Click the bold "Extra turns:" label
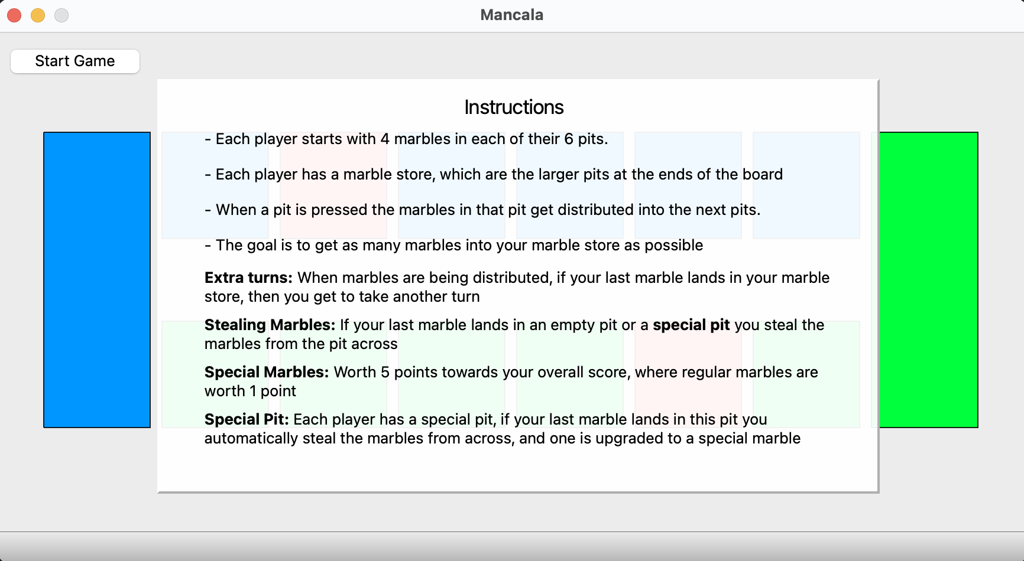 (248, 278)
